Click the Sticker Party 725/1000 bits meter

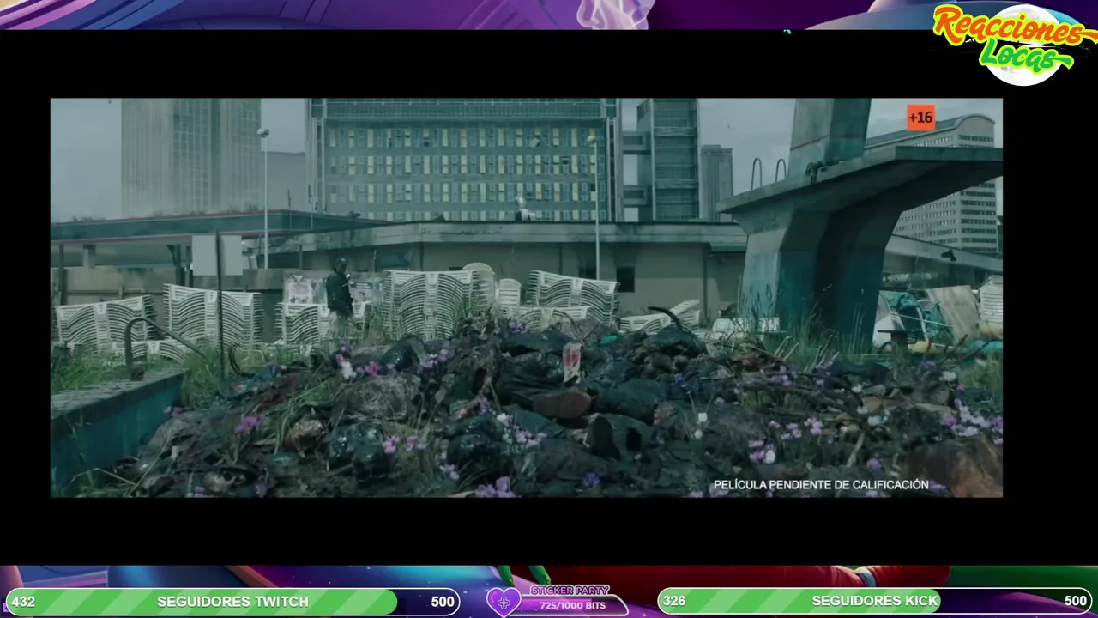(x=572, y=605)
